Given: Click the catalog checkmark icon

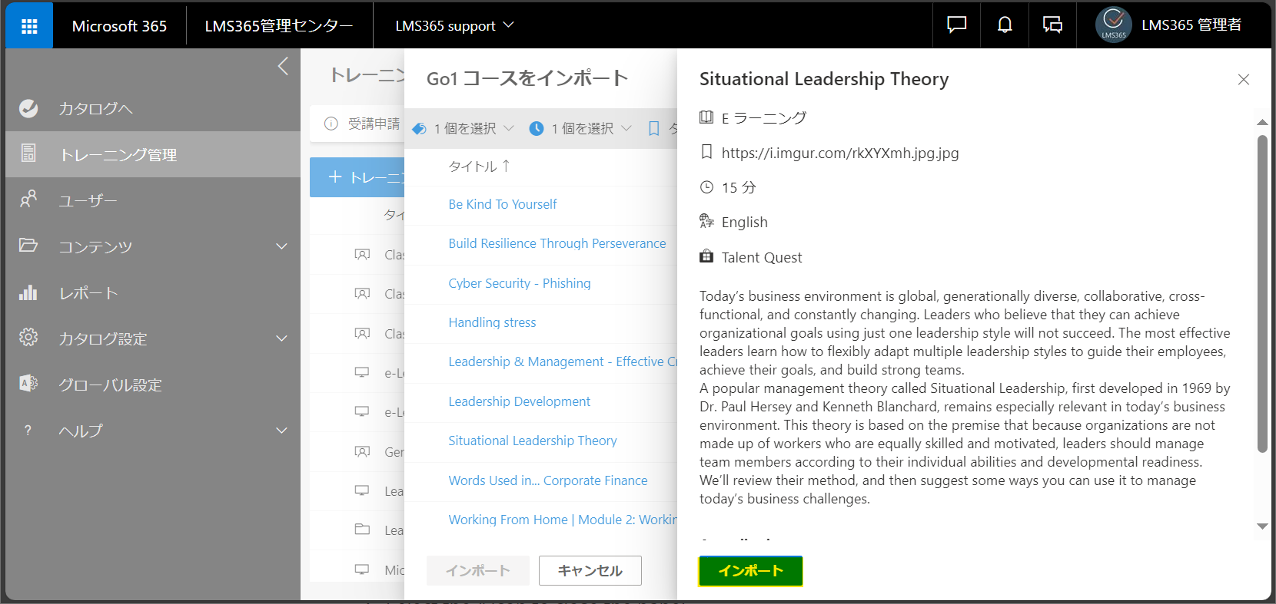Looking at the screenshot, I should point(28,108).
